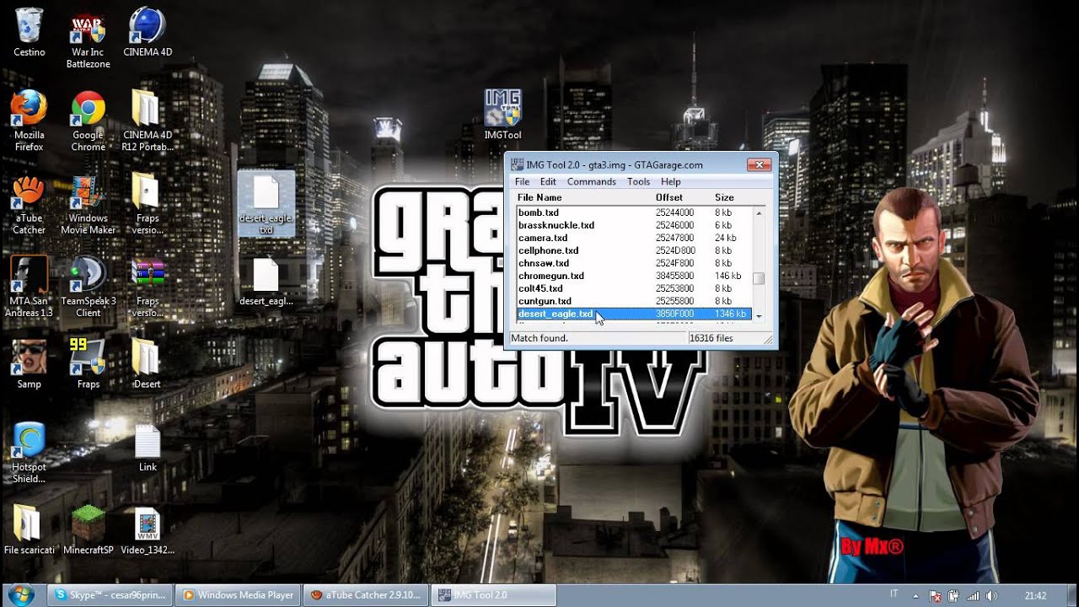Select the Windows Movie Maker shortcut
This screenshot has width=1079, height=607.
[88, 204]
